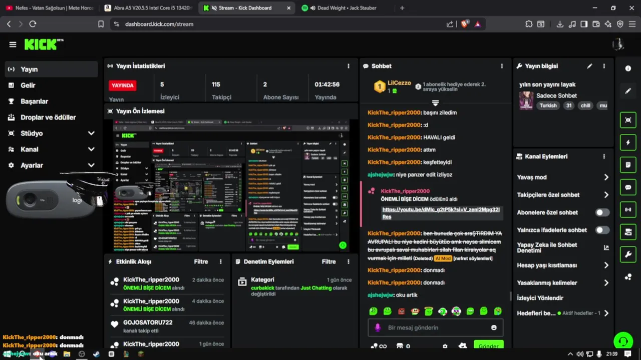Toggle Yalnızca ifadelerle sohbet switch
641x360 pixels.
(602, 230)
